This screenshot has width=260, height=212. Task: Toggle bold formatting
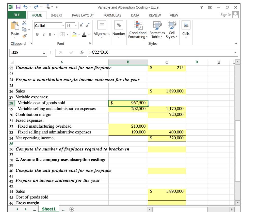[x=37, y=34]
